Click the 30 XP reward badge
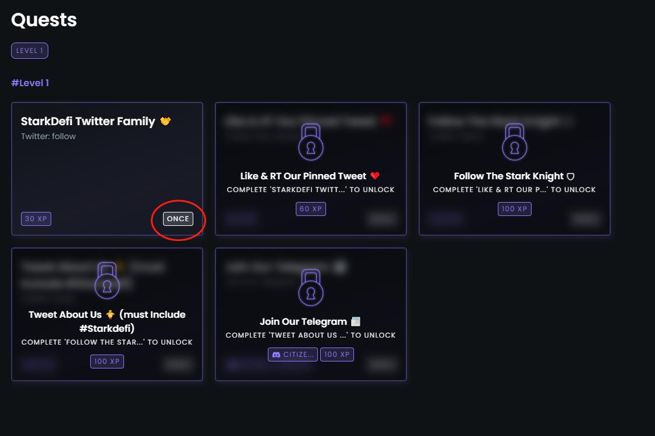This screenshot has height=436, width=655. click(x=36, y=219)
